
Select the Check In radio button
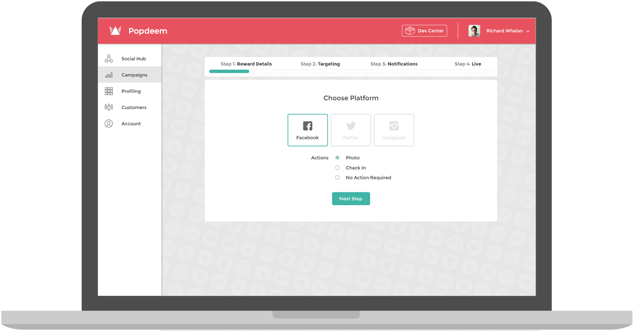pos(338,168)
